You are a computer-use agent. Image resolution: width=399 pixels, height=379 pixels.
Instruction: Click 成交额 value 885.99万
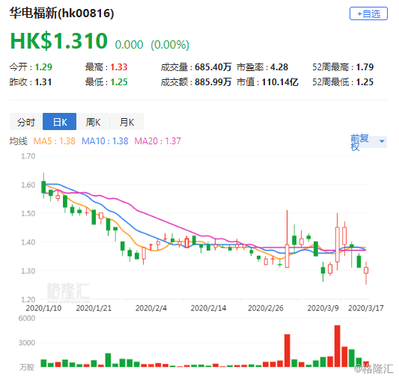click(213, 82)
